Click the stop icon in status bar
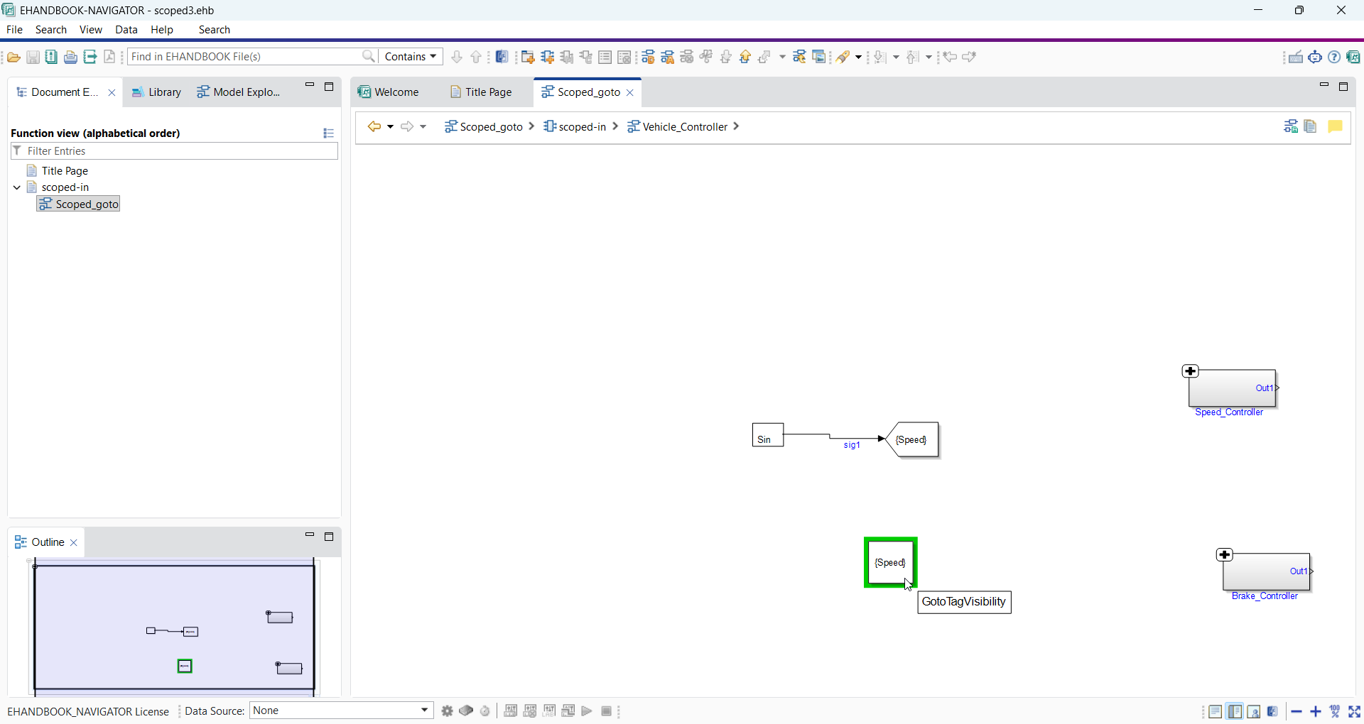1364x724 pixels. point(606,711)
